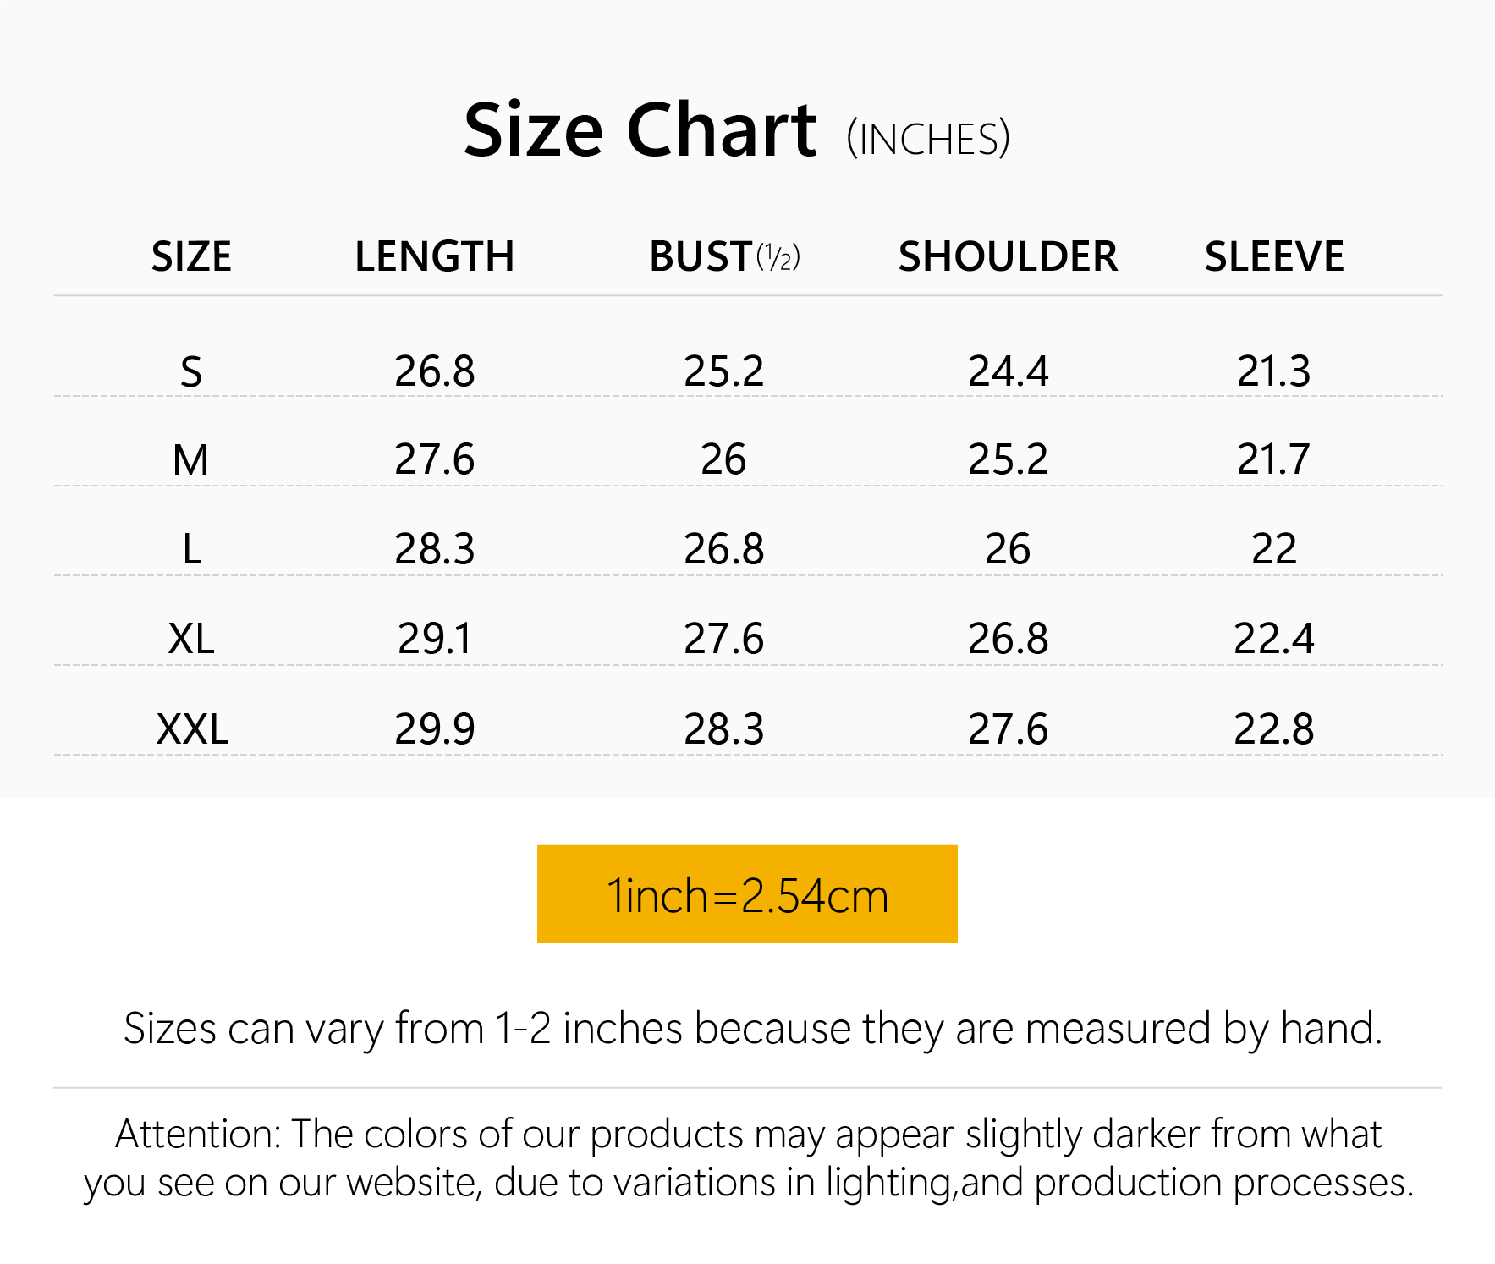
Task: Click the (INCHES) unit label
Action: click(928, 139)
